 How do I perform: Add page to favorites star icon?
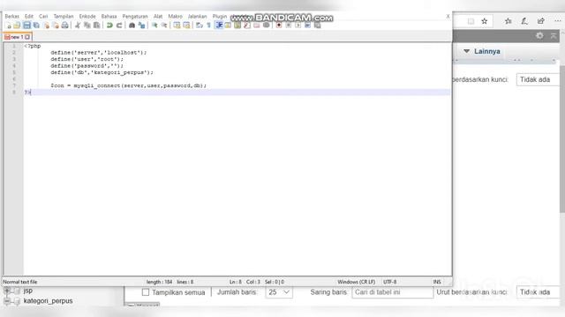485,21
